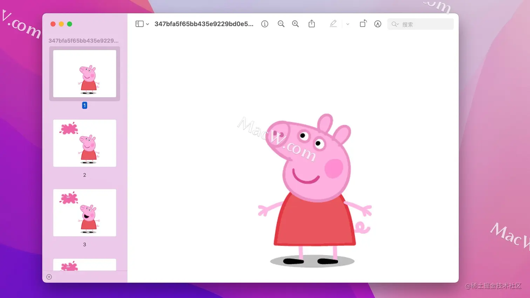The height and width of the screenshot is (298, 530).
Task: Zoom in on the image
Action: tap(295, 24)
